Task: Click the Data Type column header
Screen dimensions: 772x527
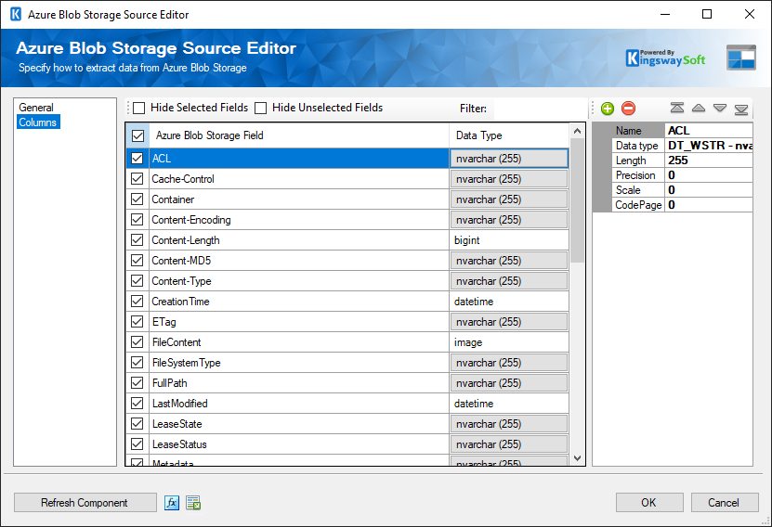Action: point(509,135)
